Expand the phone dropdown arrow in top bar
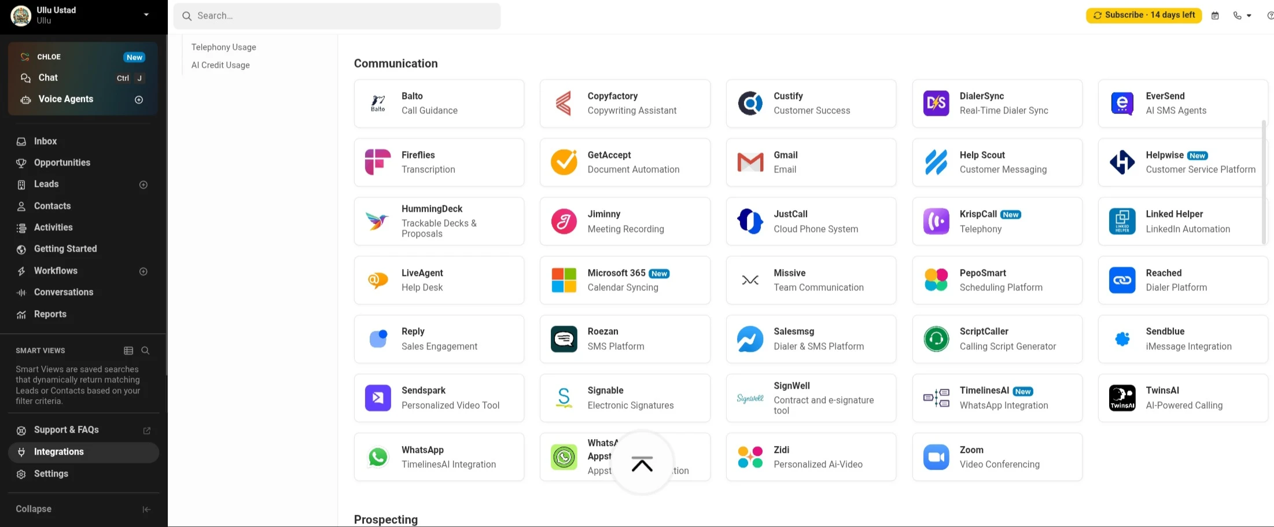The height and width of the screenshot is (527, 1274). click(x=1249, y=16)
